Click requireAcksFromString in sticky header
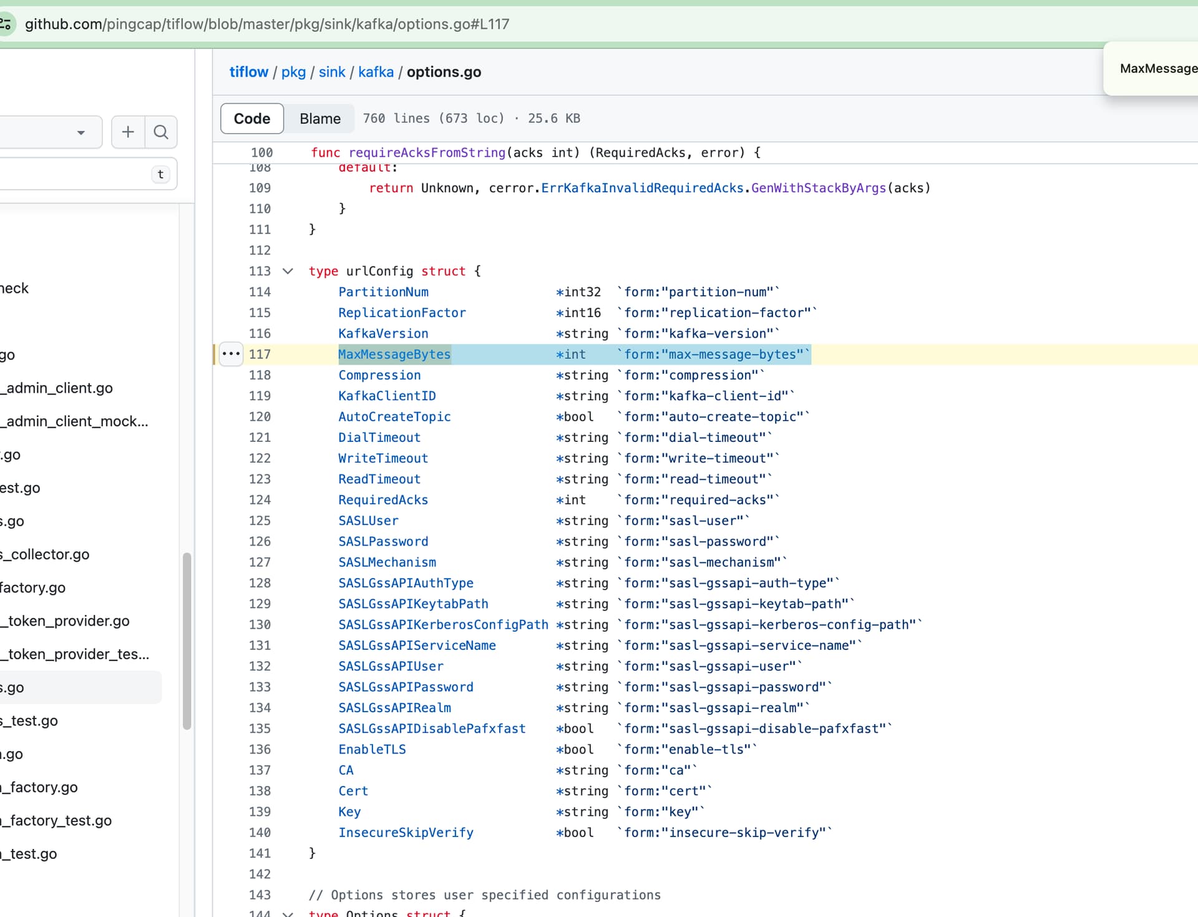The width and height of the screenshot is (1198, 917). click(x=427, y=152)
